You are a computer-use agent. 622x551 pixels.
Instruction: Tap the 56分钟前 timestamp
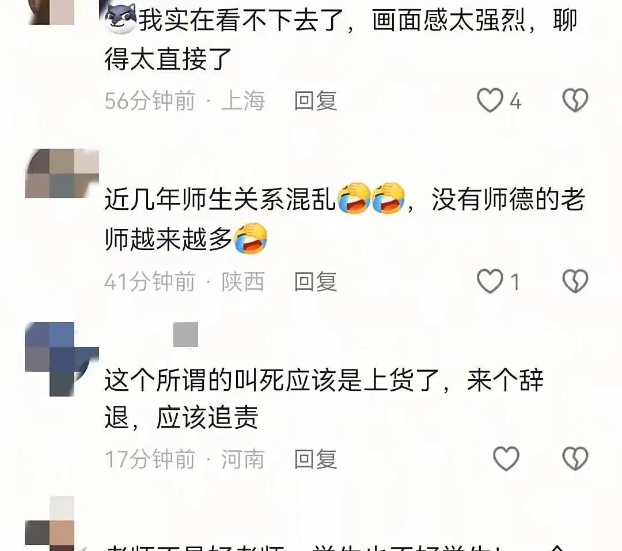coord(150,100)
